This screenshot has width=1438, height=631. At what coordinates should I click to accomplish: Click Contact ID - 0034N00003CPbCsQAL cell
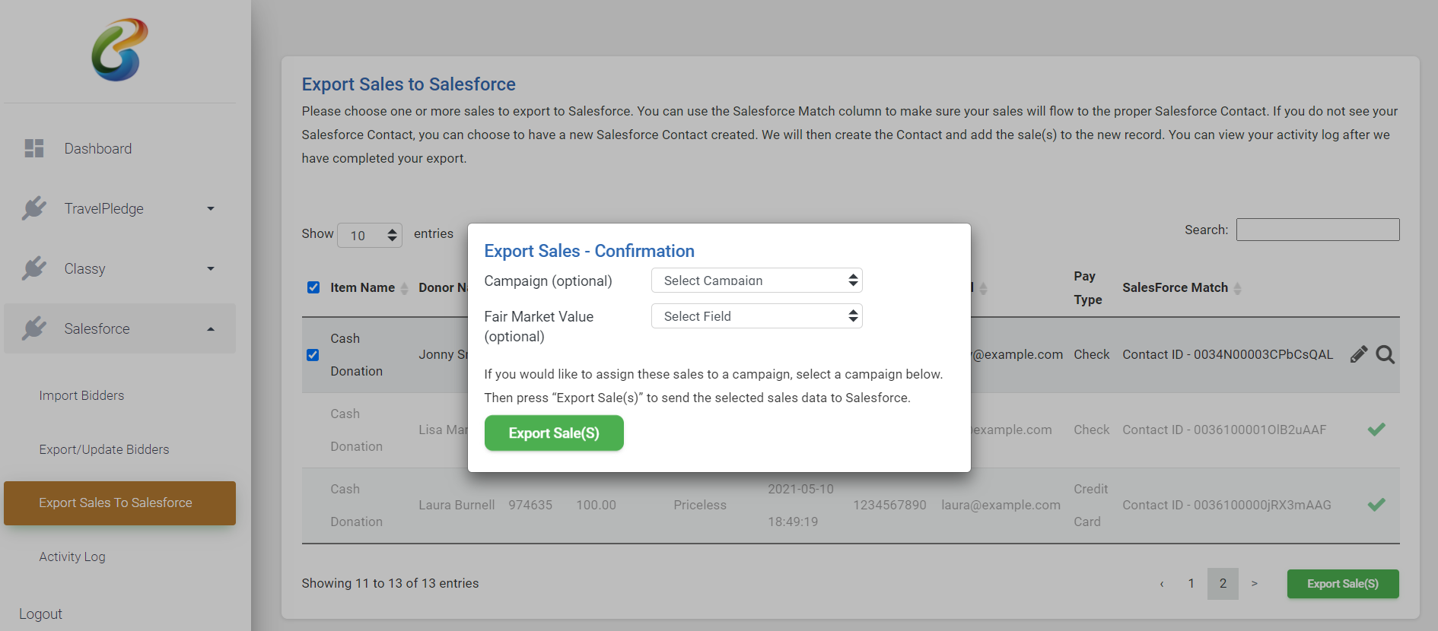pos(1228,354)
